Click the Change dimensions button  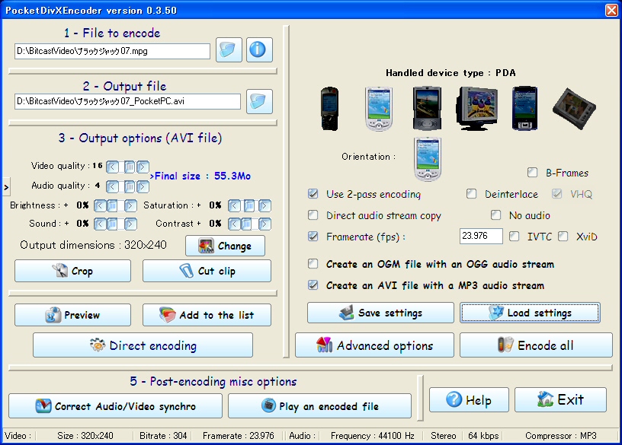tap(226, 246)
